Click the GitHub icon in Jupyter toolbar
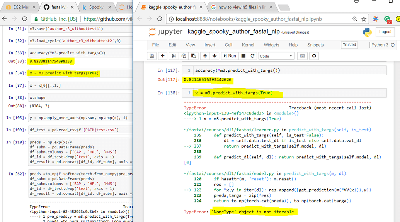Image resolution: width=400 pixels, height=222 pixels. [x=314, y=56]
